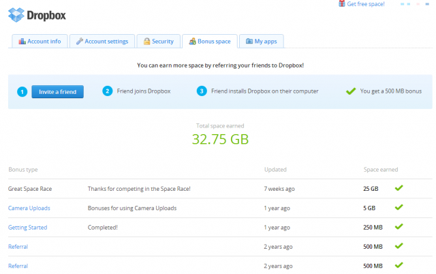The image size is (436, 274).
Task: Click the Updated column header
Action: 275,170
